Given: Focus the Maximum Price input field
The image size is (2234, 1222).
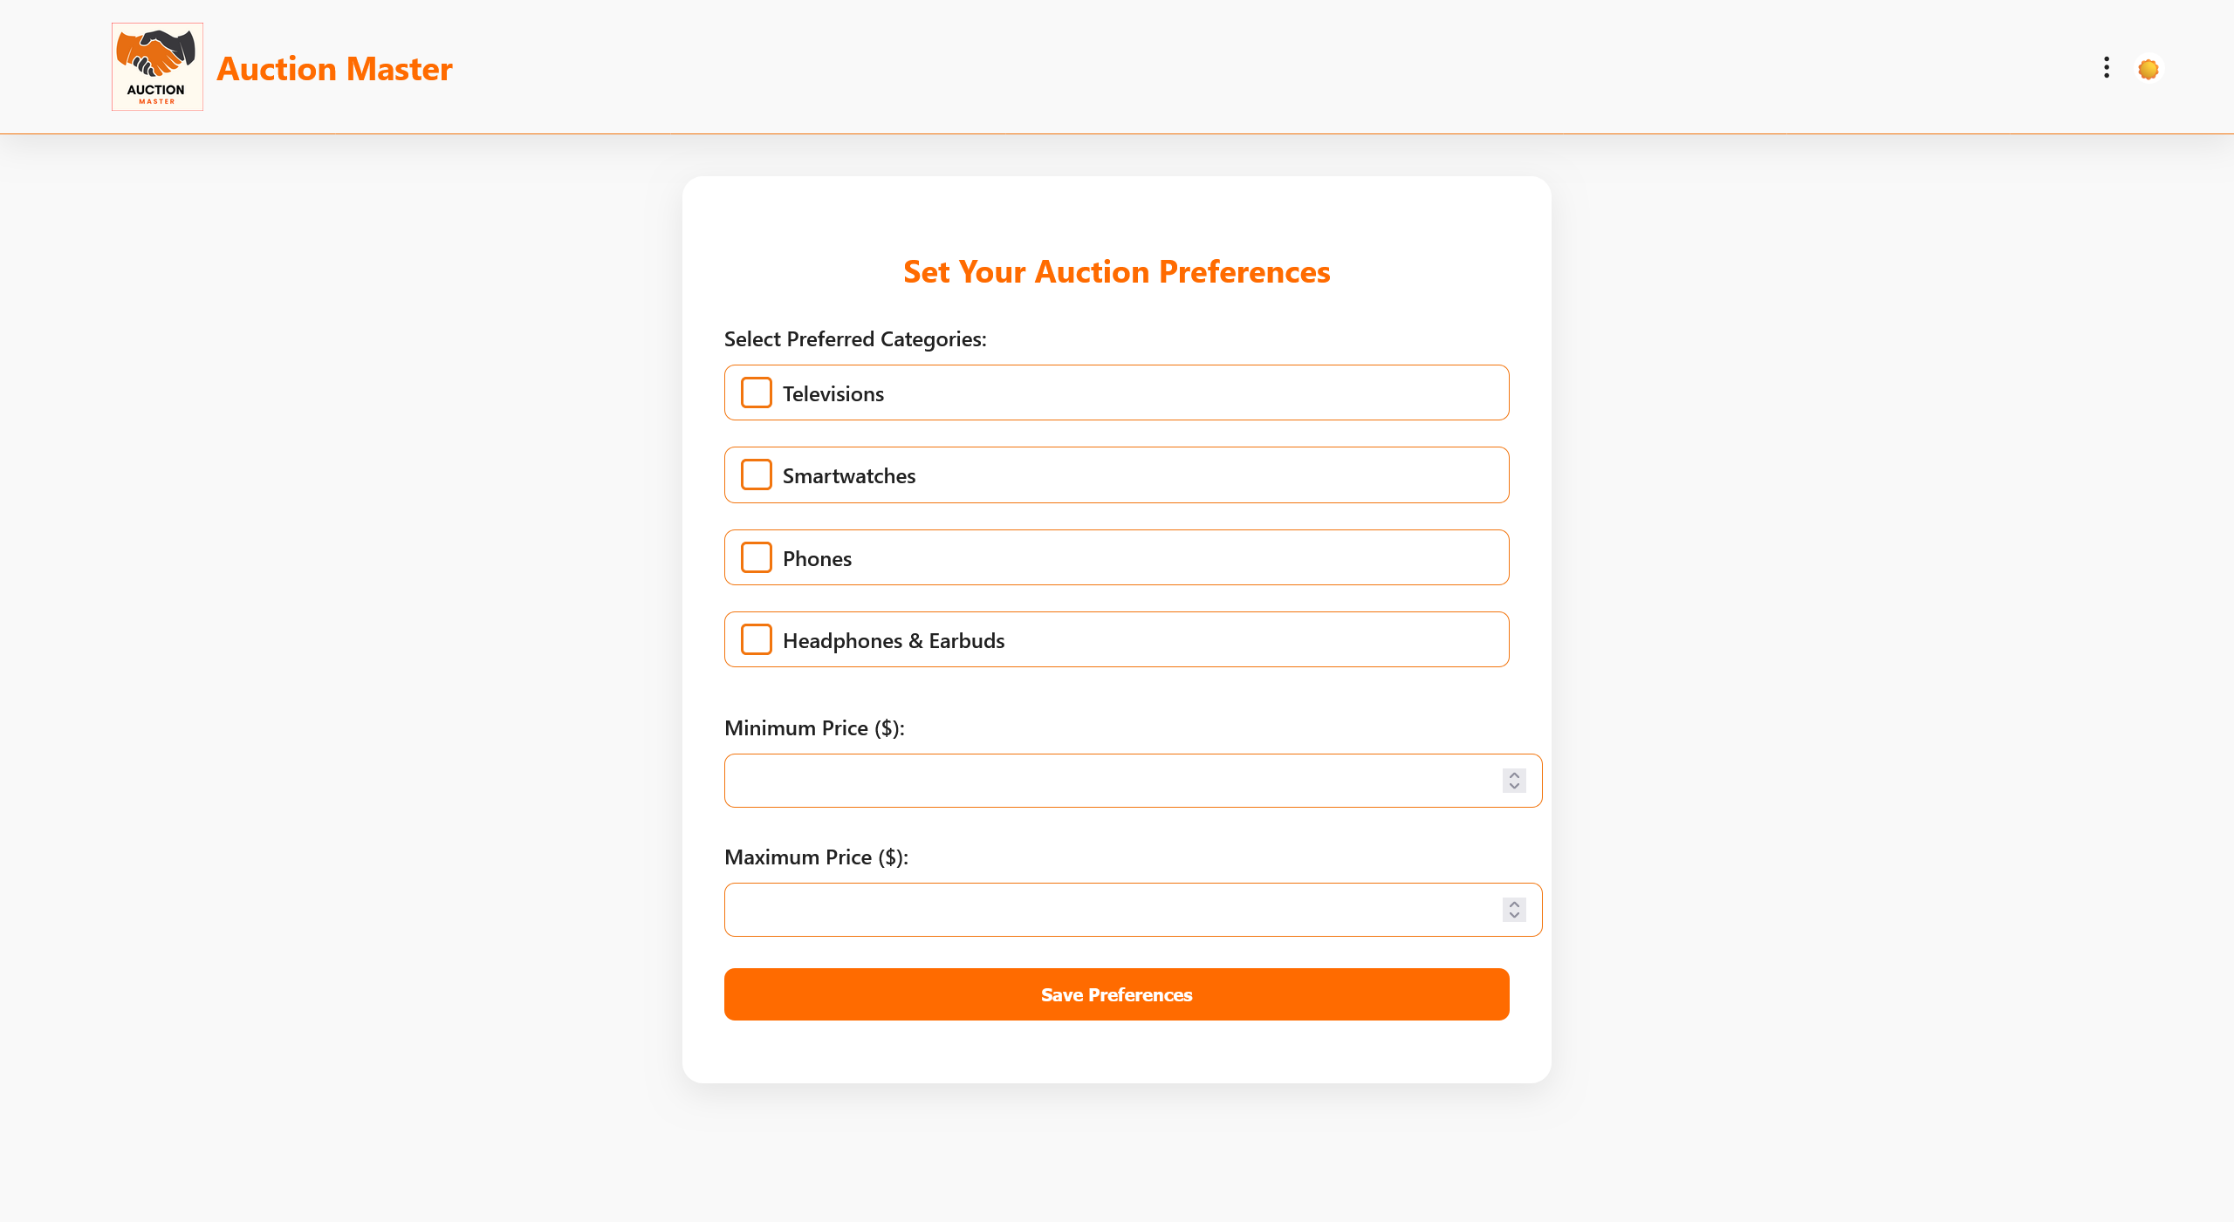Looking at the screenshot, I should point(1133,910).
